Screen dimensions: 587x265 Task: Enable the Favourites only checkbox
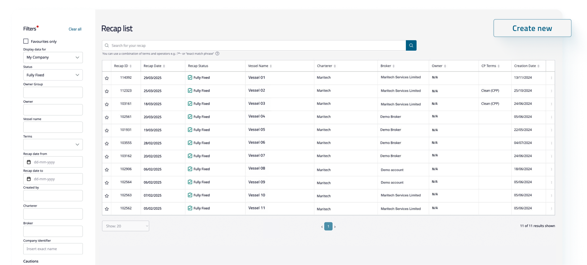[x=26, y=41]
